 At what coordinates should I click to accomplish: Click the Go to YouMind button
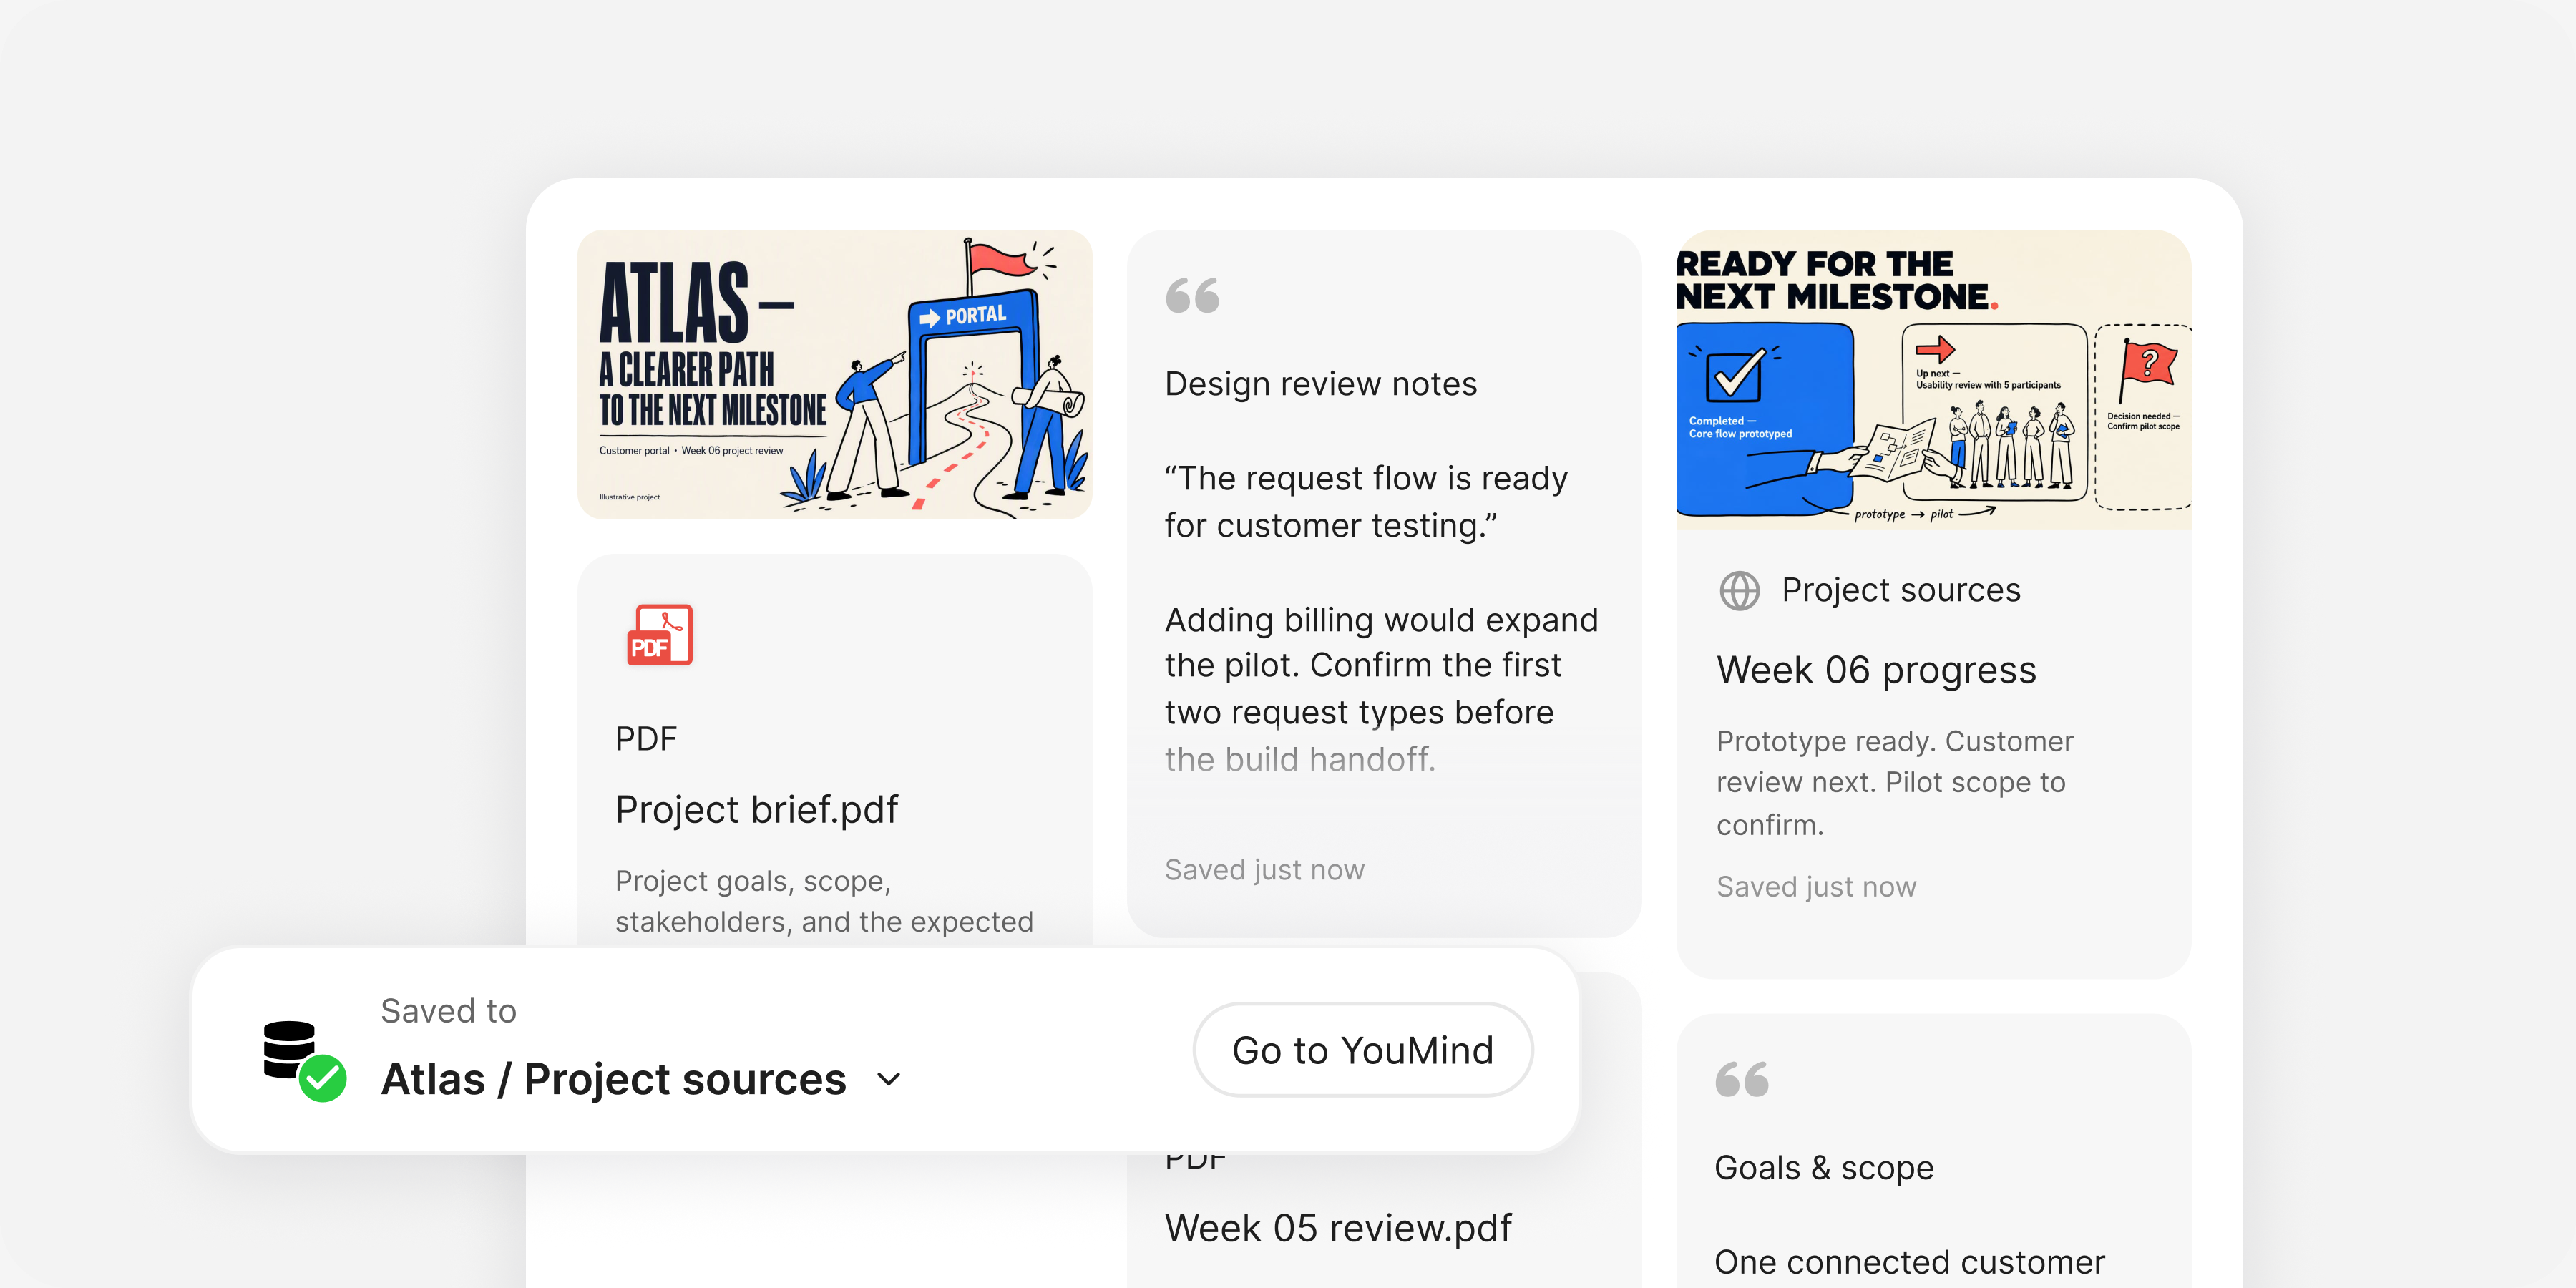[x=1362, y=1050]
